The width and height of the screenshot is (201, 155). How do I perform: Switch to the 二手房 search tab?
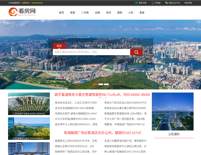[x=73, y=46]
